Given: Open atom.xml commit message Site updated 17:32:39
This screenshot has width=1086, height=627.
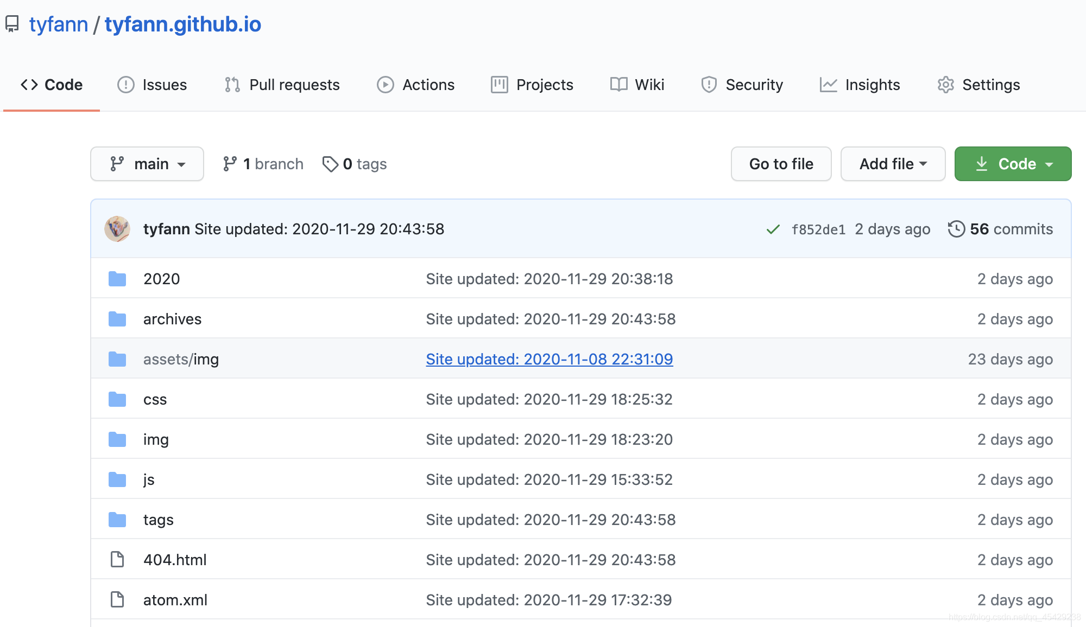Looking at the screenshot, I should tap(548, 600).
